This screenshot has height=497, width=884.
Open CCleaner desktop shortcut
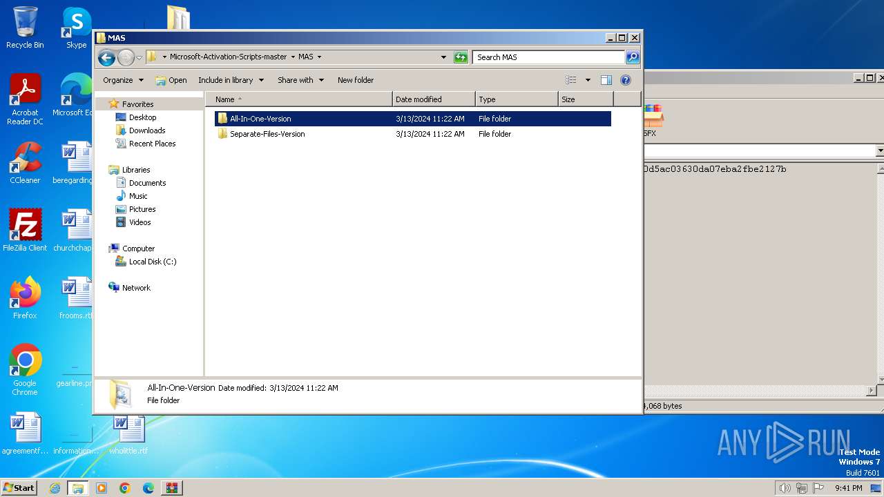click(x=25, y=163)
